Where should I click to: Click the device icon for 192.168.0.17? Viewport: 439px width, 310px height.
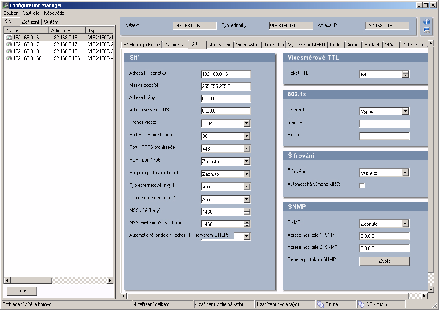9,44
